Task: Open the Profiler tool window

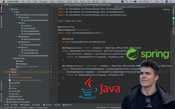Action: click(x=36, y=105)
